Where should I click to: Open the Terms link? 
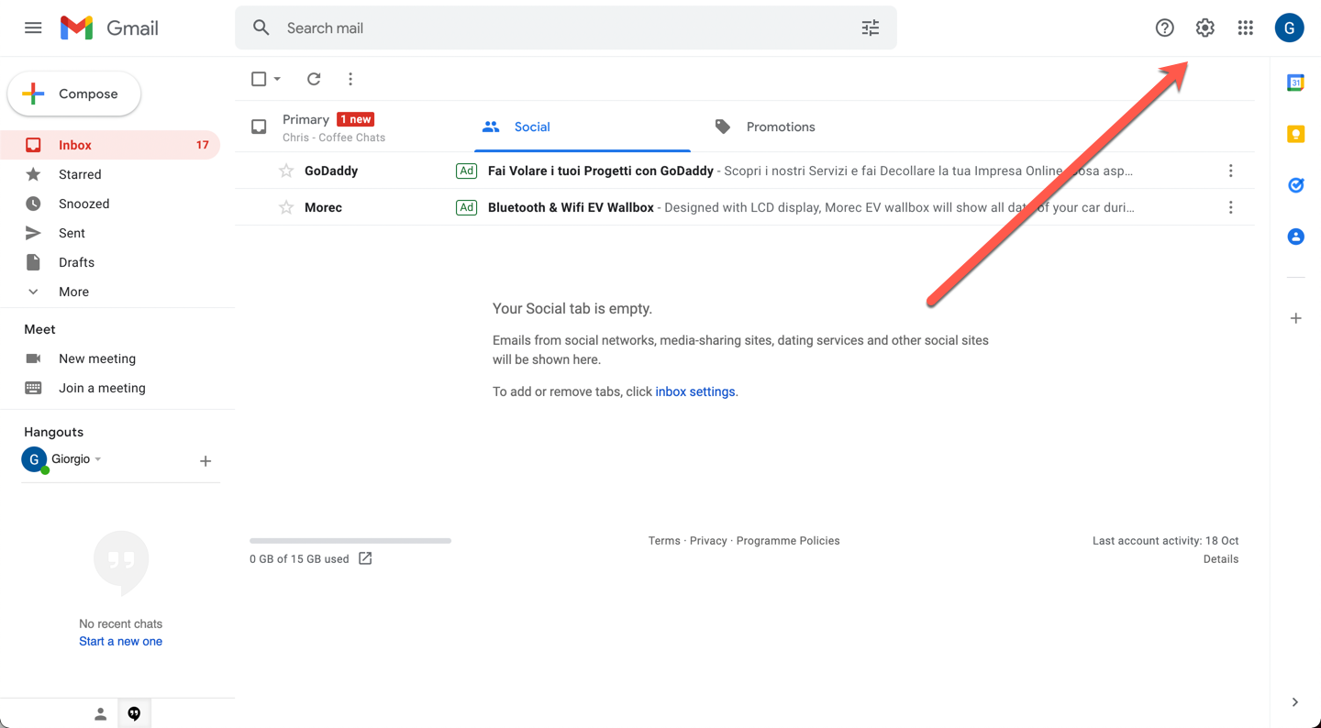click(664, 541)
